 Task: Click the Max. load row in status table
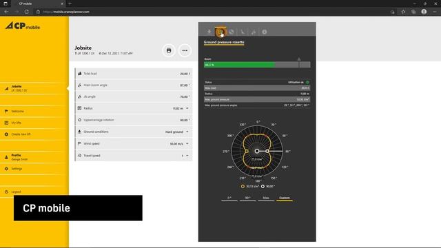257,88
